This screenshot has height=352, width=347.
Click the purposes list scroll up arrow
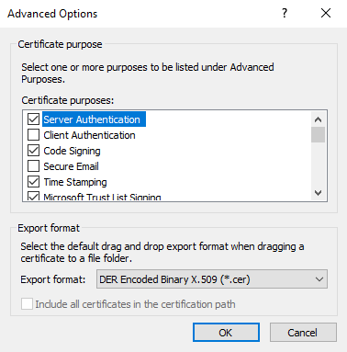[x=319, y=119]
